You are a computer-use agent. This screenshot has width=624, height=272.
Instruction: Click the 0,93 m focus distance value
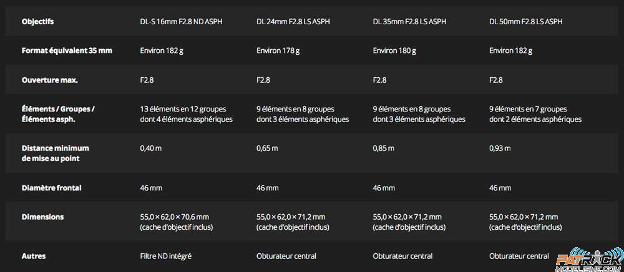pyautogui.click(x=500, y=148)
